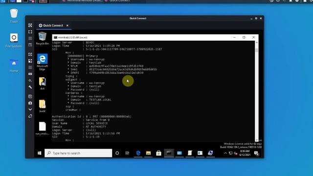The image size is (313, 176).
Task: Minimize the Remmina window using the sidebar chevron
Action: tap(30, 110)
